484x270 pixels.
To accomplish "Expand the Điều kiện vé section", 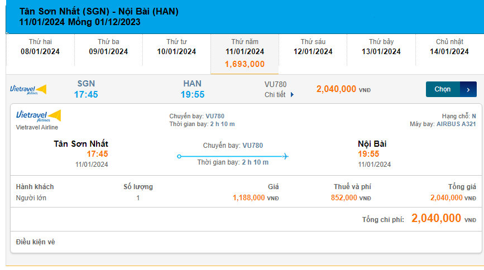I will [36, 242].
